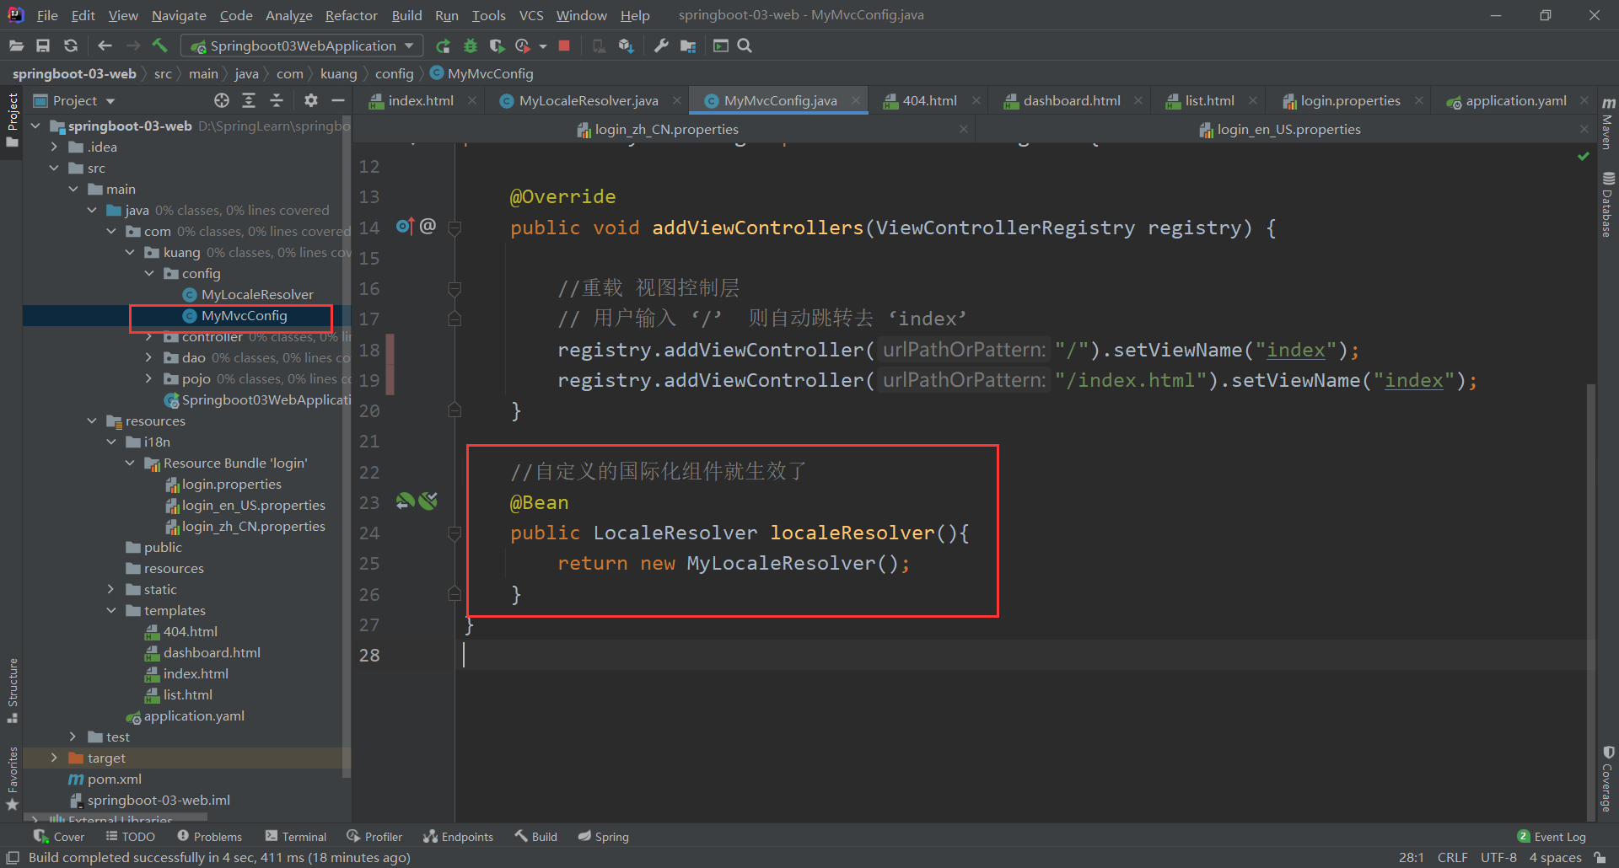Image resolution: width=1619 pixels, height=868 pixels.
Task: Click the open folder toolbar icon
Action: point(16,46)
